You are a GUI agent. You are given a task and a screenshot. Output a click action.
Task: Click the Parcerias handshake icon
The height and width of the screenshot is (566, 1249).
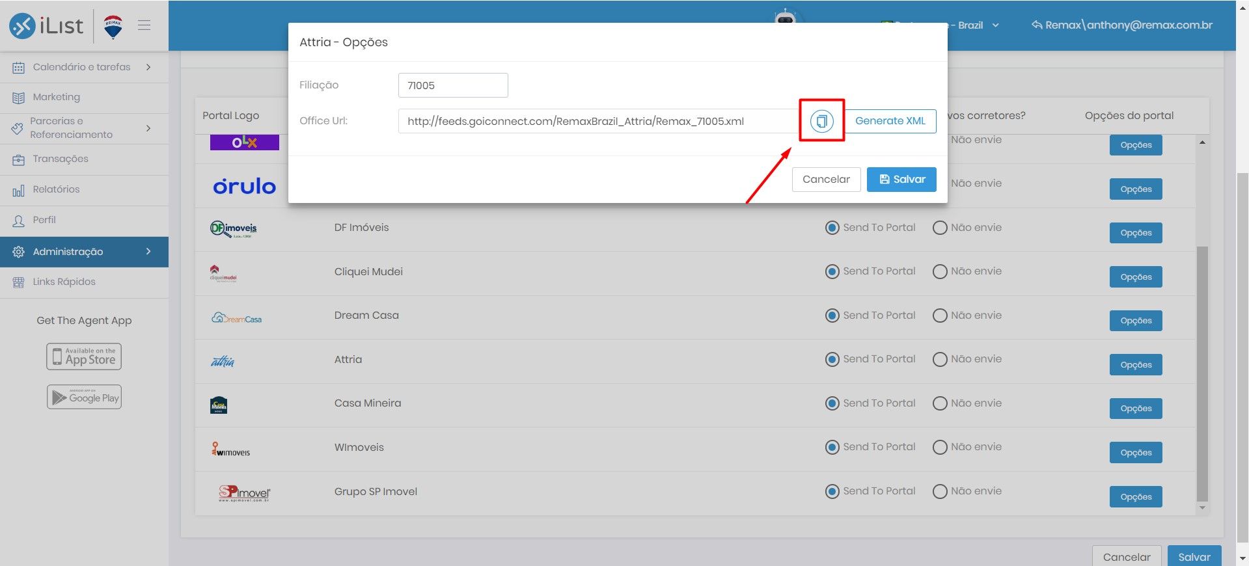[18, 128]
